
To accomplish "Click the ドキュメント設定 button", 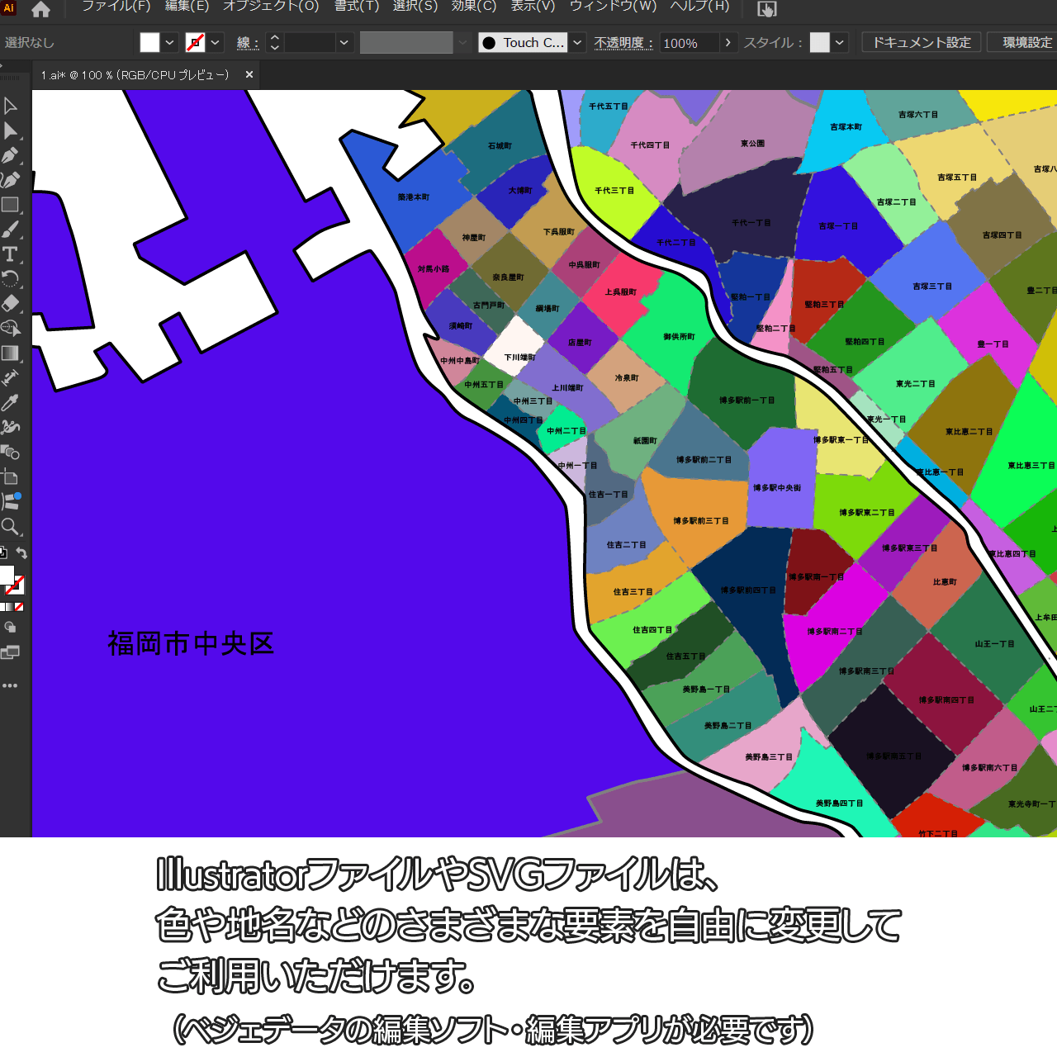I will (922, 42).
